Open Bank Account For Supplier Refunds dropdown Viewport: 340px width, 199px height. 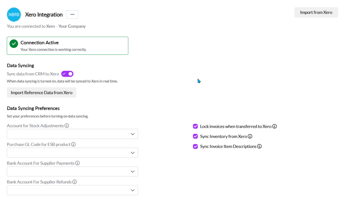[x=72, y=190]
